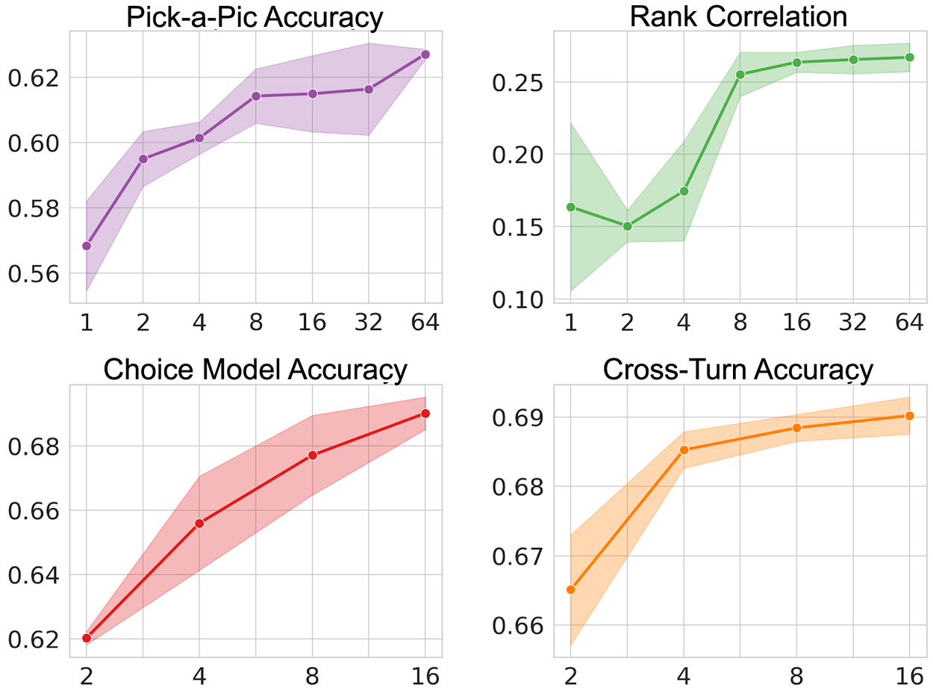The image size is (933, 696).
Task: Click the orange data point at x=16
Action: 909,415
